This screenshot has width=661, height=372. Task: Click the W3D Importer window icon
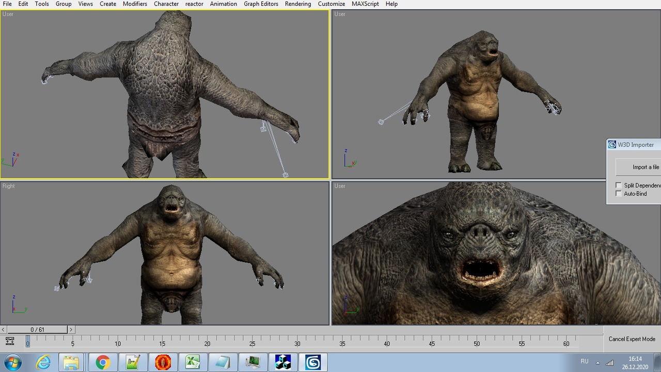612,145
